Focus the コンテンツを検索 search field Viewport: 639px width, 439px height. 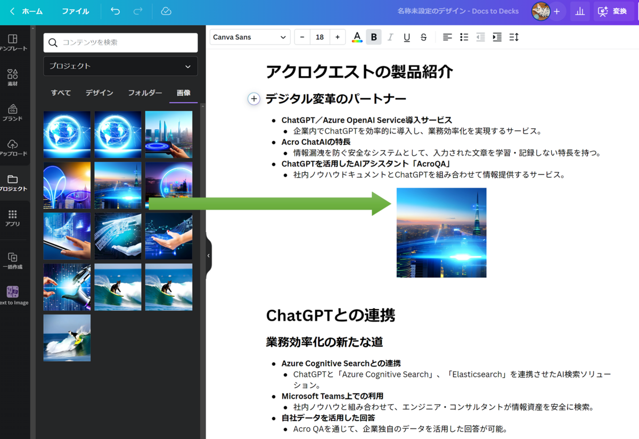pos(120,43)
